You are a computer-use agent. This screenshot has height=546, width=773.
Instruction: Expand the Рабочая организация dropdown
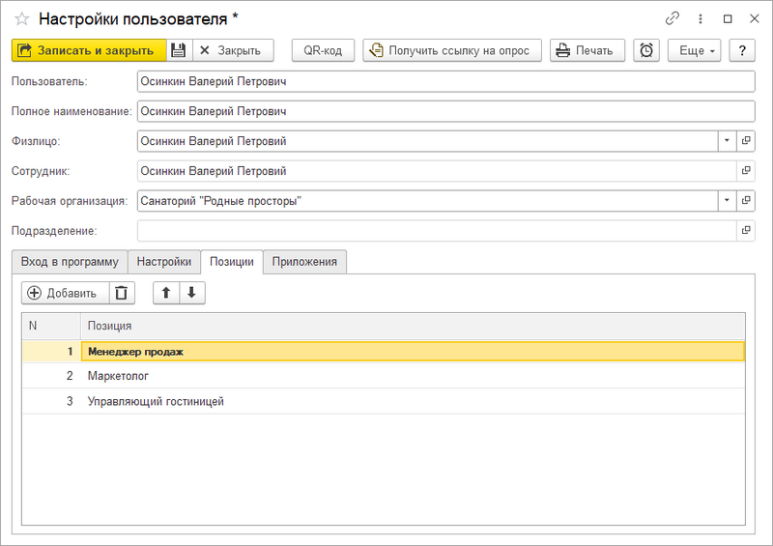727,201
